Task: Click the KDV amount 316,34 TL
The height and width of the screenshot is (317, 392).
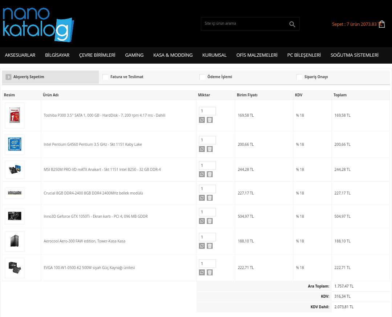Action: 342,297
